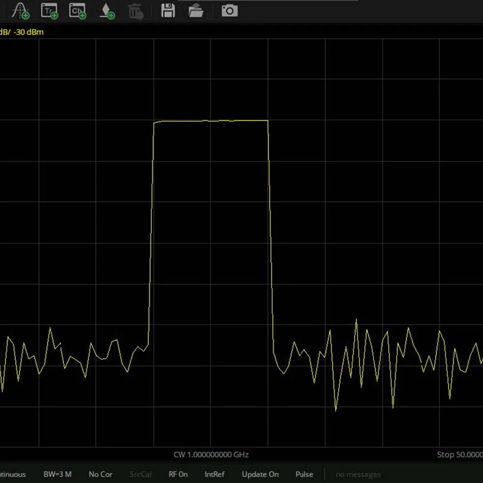Click the -30 dBm reference level label
This screenshot has width=483, height=483.
[29, 32]
